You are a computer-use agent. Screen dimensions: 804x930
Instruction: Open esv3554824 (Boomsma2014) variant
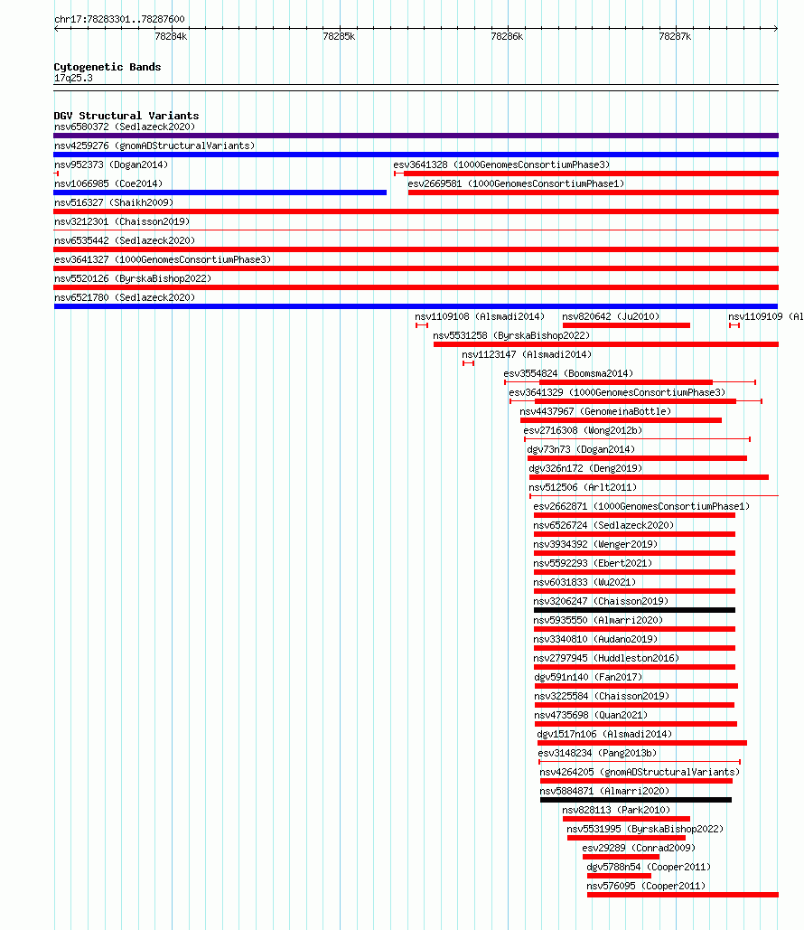click(x=568, y=373)
